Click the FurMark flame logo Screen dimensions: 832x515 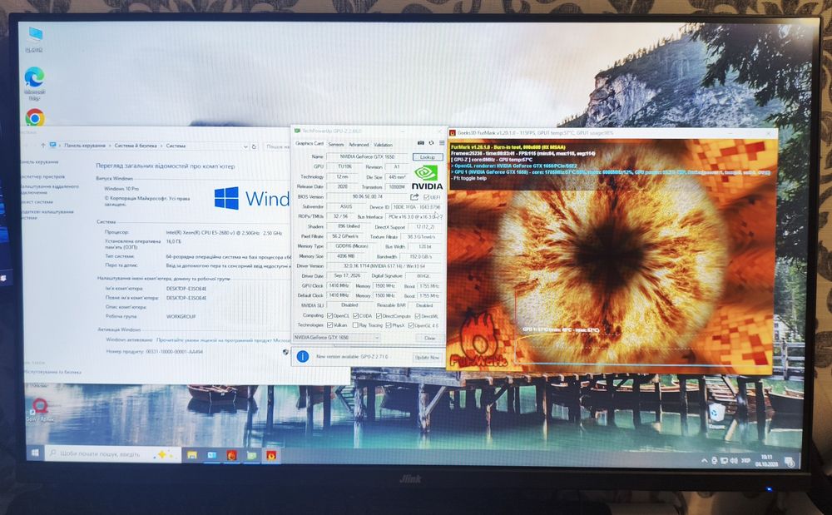point(478,339)
